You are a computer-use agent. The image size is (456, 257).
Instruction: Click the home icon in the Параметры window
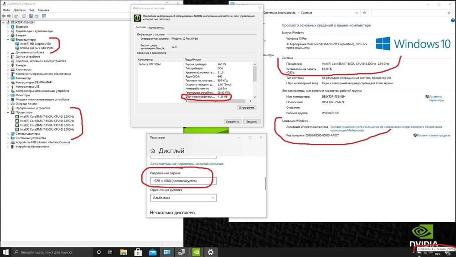(x=153, y=151)
